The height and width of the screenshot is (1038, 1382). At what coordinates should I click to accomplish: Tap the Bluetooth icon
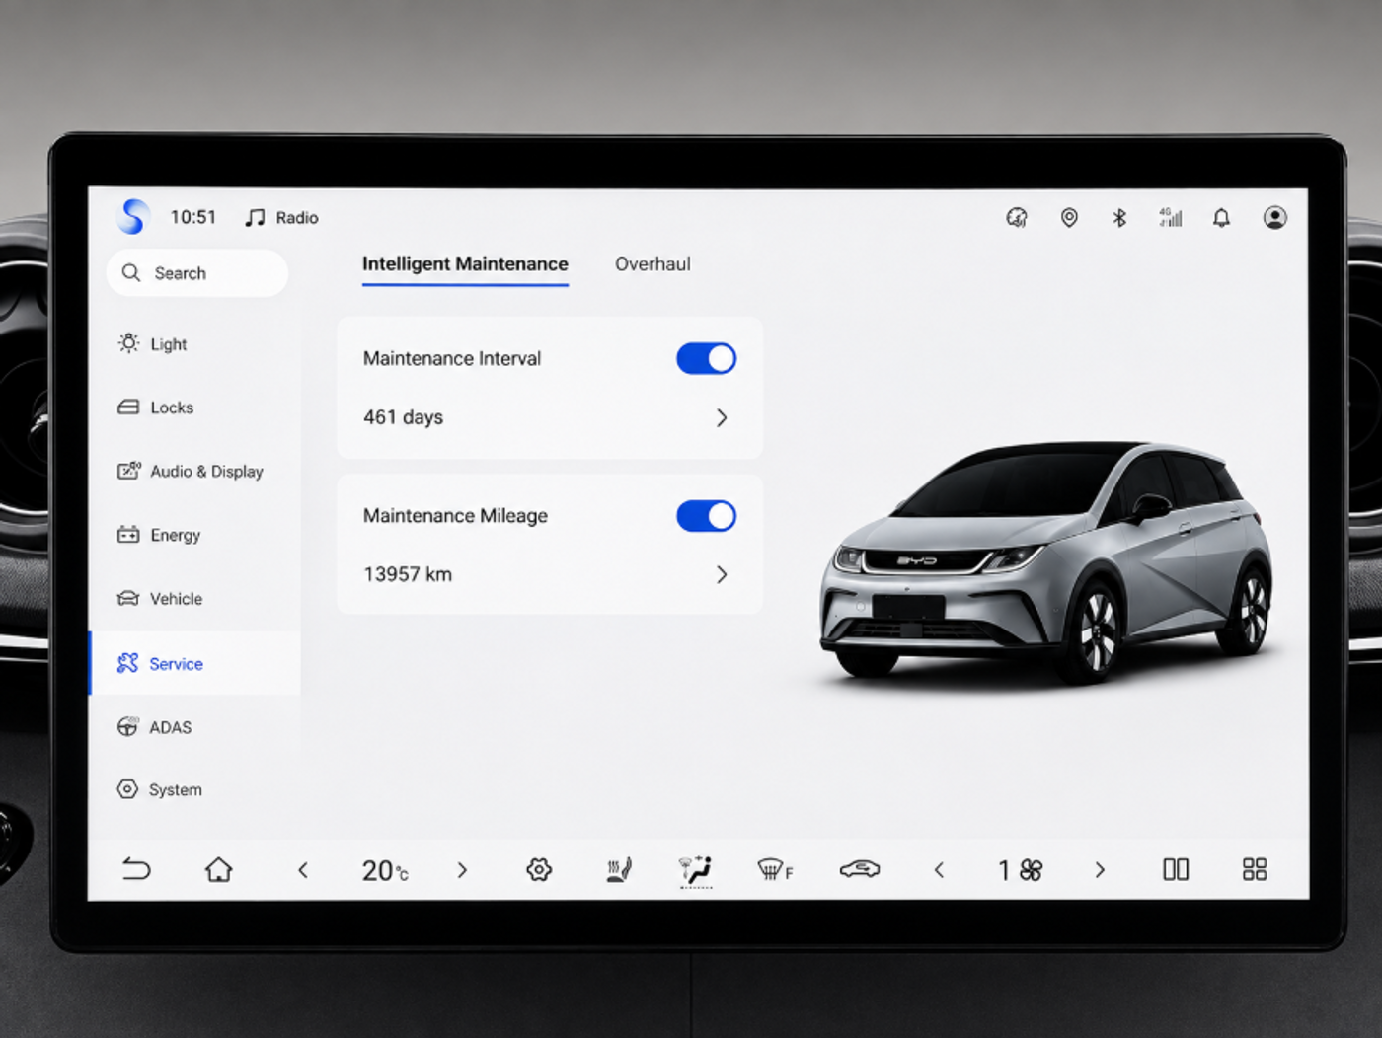click(1119, 217)
